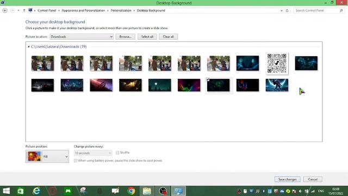Go to Appearance and Personalization breadcrumb

click(83, 10)
